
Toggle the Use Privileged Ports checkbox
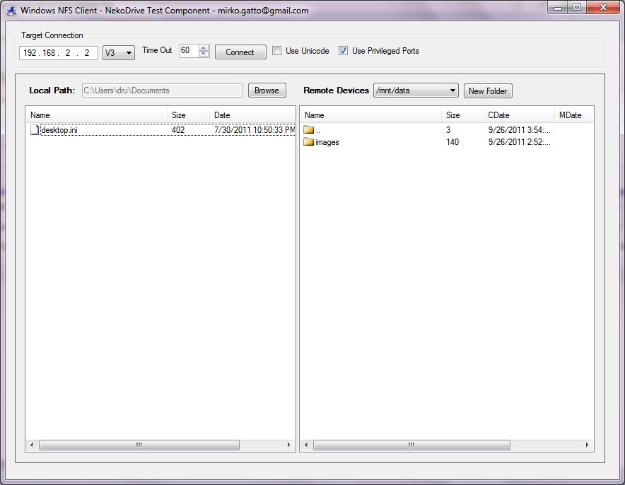(x=343, y=51)
